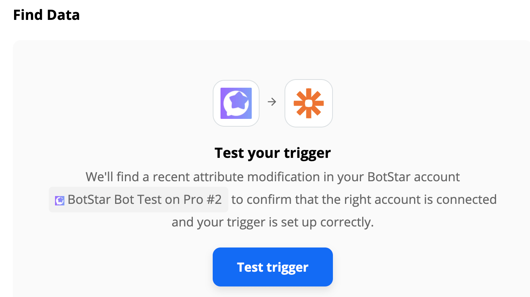Click the words 'BotStar account' in the description
530x297 pixels.
click(414, 177)
